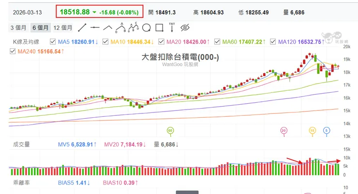Click the 成交量 section label
This screenshot has height=194, width=358.
[x=21, y=144]
